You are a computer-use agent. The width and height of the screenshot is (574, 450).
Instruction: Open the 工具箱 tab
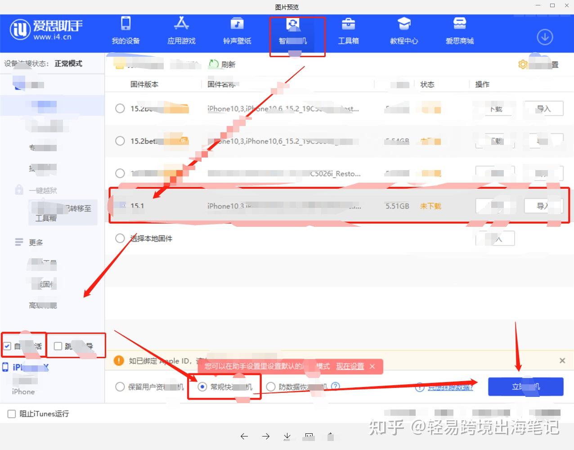coord(348,31)
